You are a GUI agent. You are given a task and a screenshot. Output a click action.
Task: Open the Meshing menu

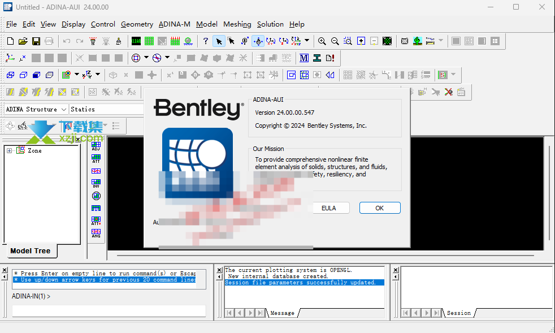click(x=237, y=24)
